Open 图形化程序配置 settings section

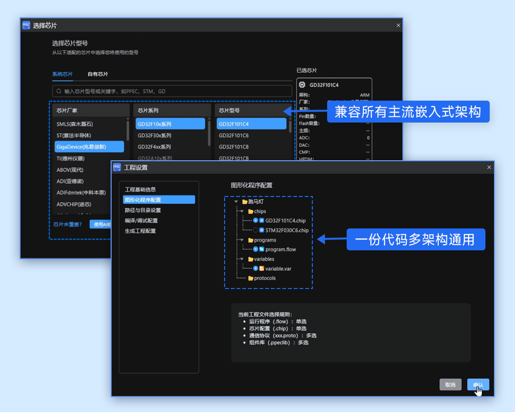pyautogui.click(x=159, y=200)
